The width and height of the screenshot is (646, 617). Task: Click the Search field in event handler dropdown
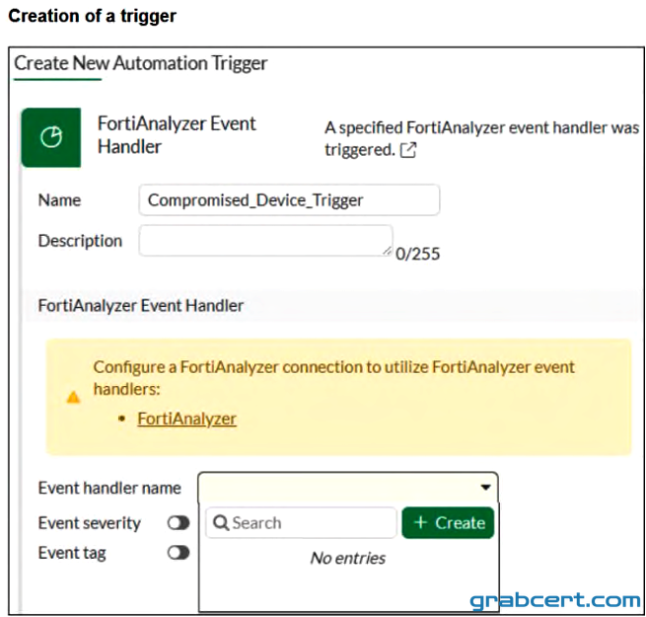(x=301, y=523)
